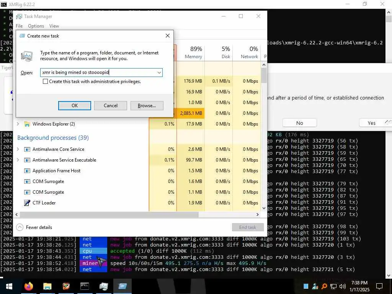Viewport: 392px width, 294px height.
Task: Open the clock showing 7:38 PM
Action: (359, 286)
